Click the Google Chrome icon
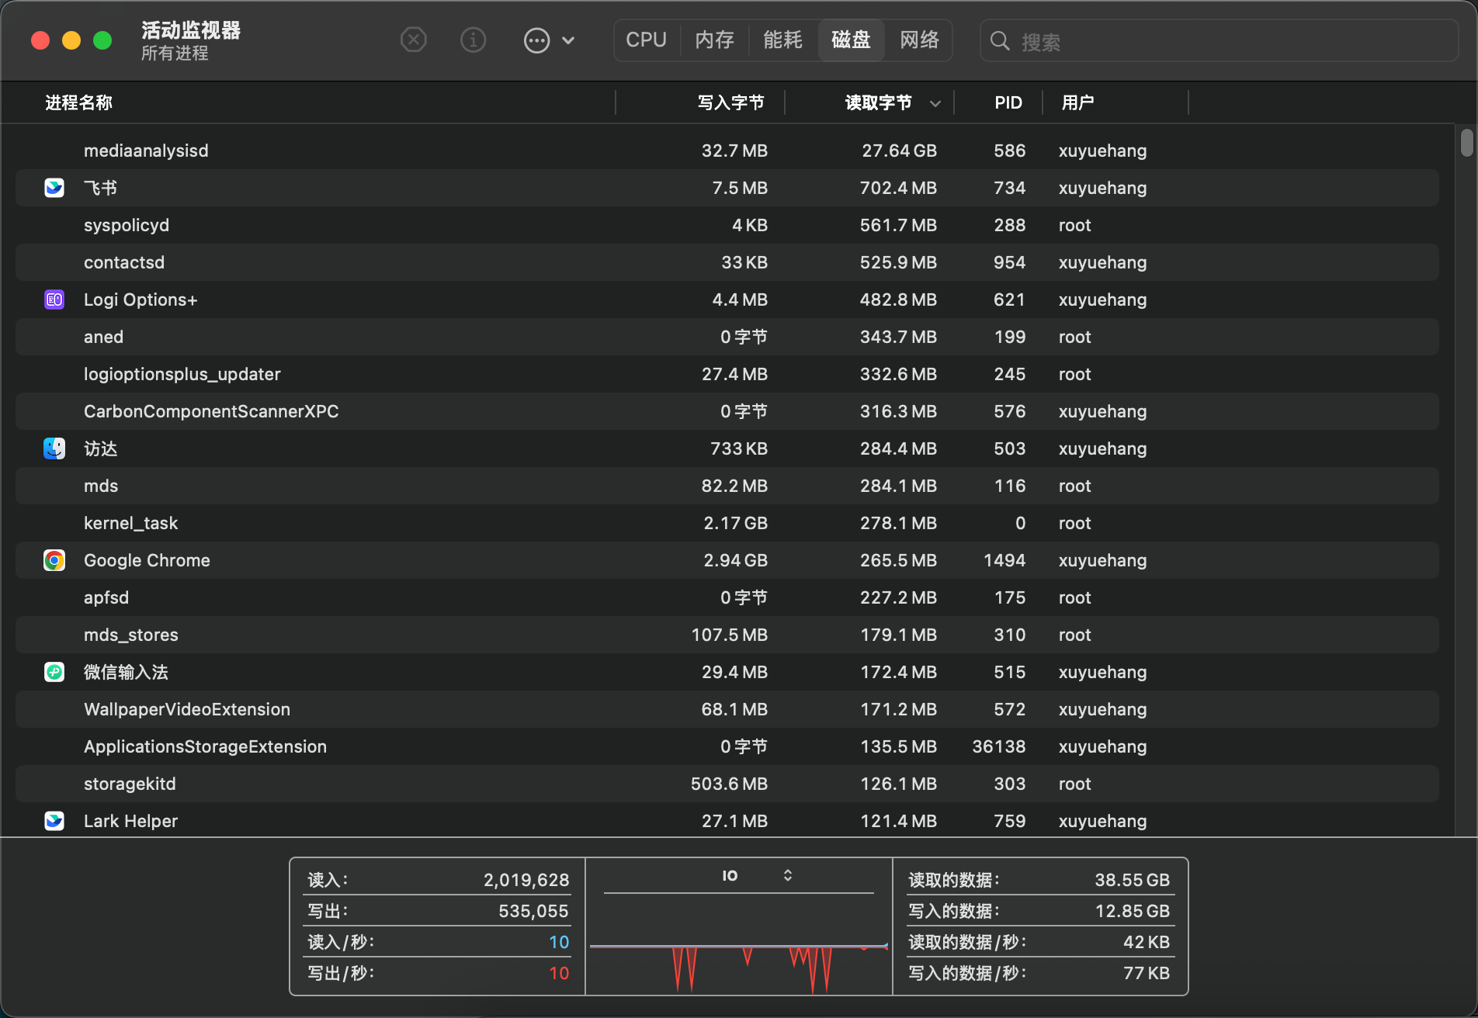The image size is (1478, 1018). pos(54,560)
